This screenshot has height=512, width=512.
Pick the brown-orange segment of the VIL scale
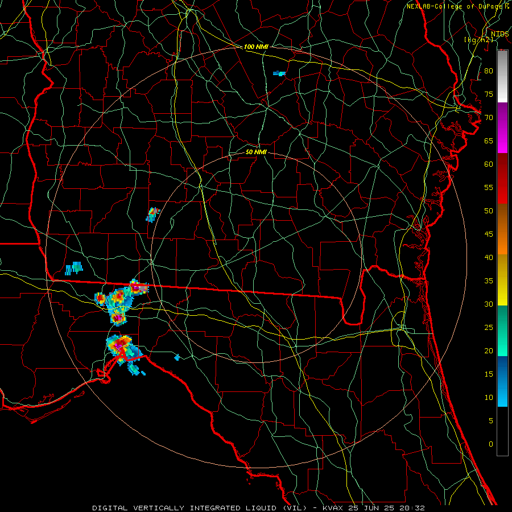tap(502, 229)
